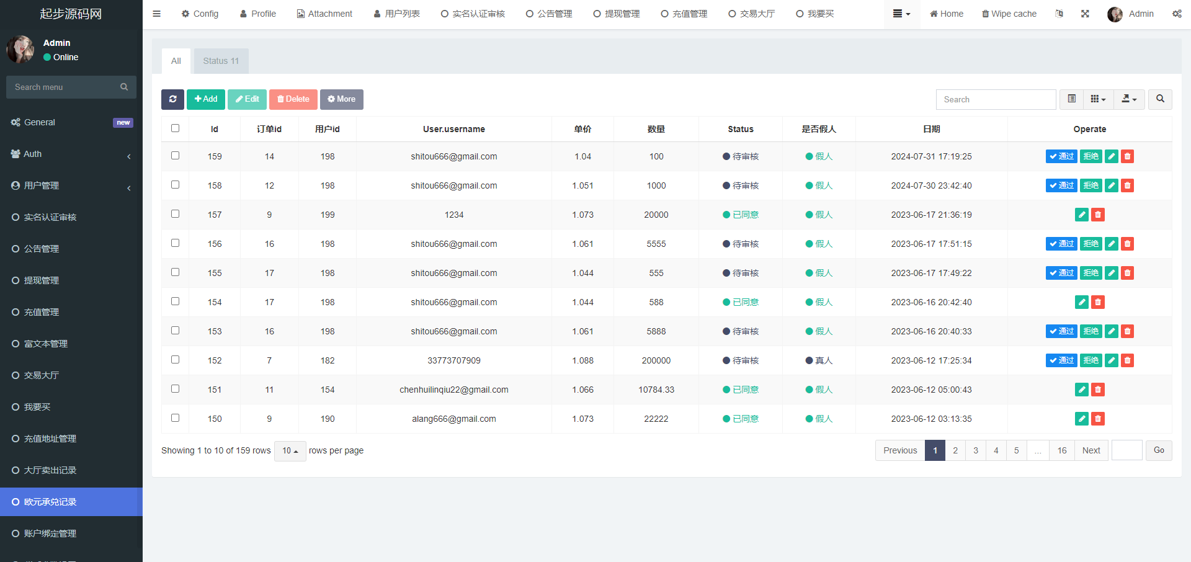This screenshot has width=1191, height=562.
Task: Click the refresh table icon button
Action: pos(172,99)
